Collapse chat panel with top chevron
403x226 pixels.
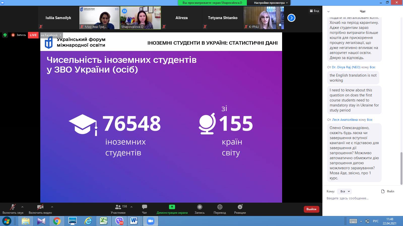pos(328,12)
